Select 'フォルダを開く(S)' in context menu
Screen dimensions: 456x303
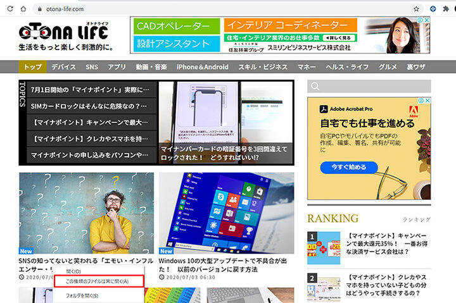[82, 295]
